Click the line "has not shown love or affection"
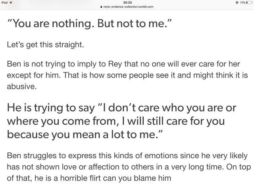Screen dimensions: 254x190 click(x=129, y=167)
